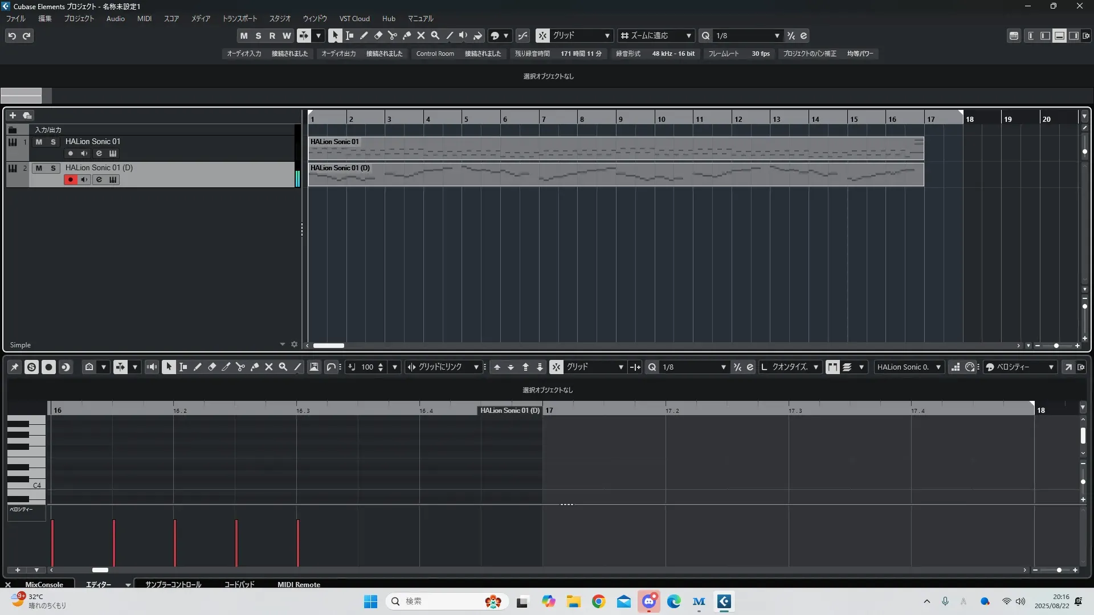Select the Draw pencil tool in project toolbar
The image size is (1094, 615).
[x=364, y=35]
